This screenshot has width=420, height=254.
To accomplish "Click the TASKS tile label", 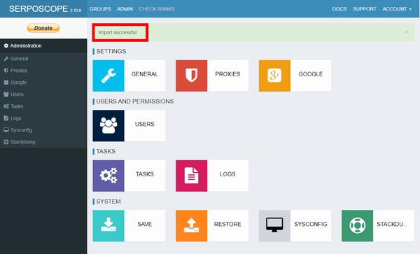I will click(x=145, y=174).
